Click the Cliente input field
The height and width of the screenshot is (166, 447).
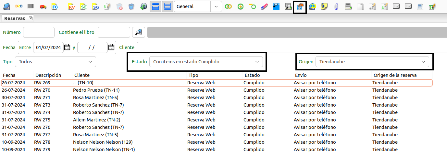[292, 47]
